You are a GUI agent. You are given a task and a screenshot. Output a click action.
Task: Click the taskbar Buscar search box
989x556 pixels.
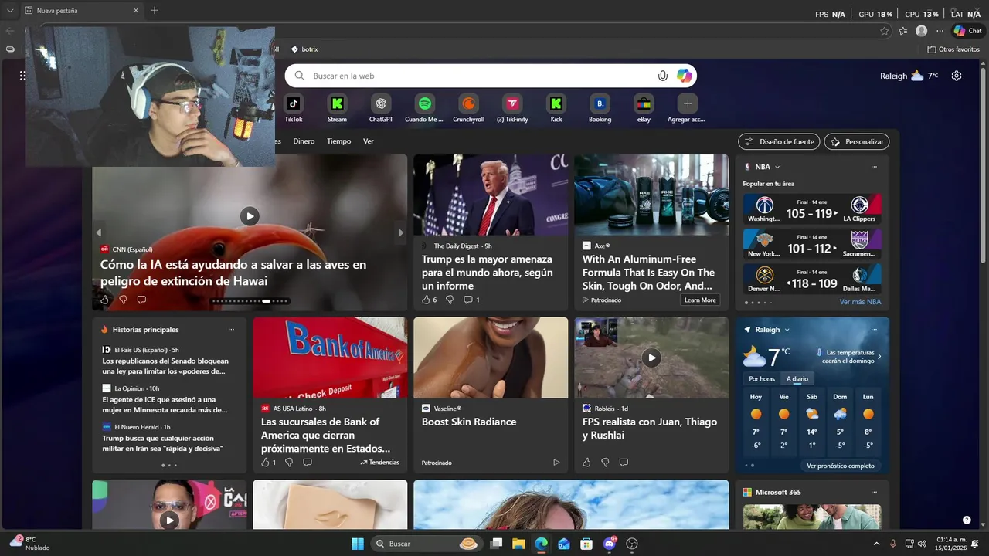pyautogui.click(x=427, y=544)
